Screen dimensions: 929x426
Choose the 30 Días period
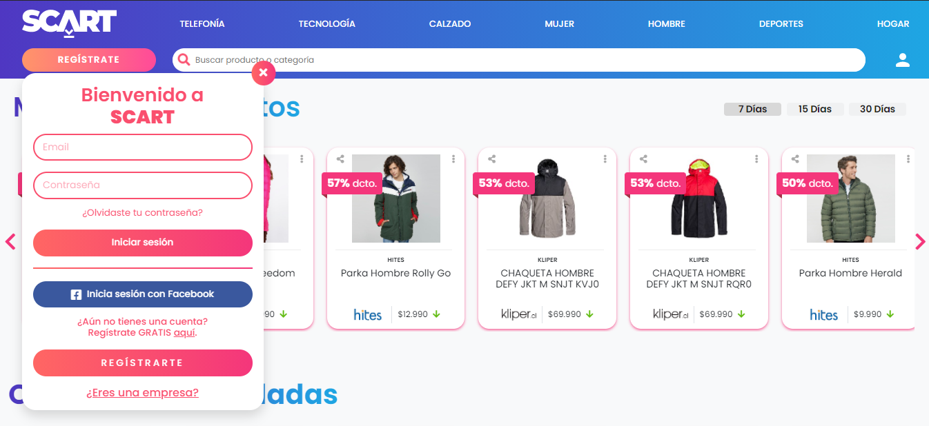(877, 109)
